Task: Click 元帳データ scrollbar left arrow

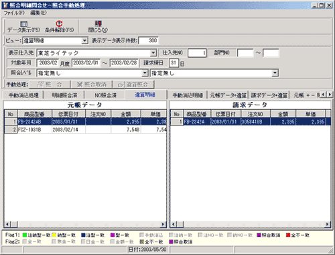Action: pos(7,224)
